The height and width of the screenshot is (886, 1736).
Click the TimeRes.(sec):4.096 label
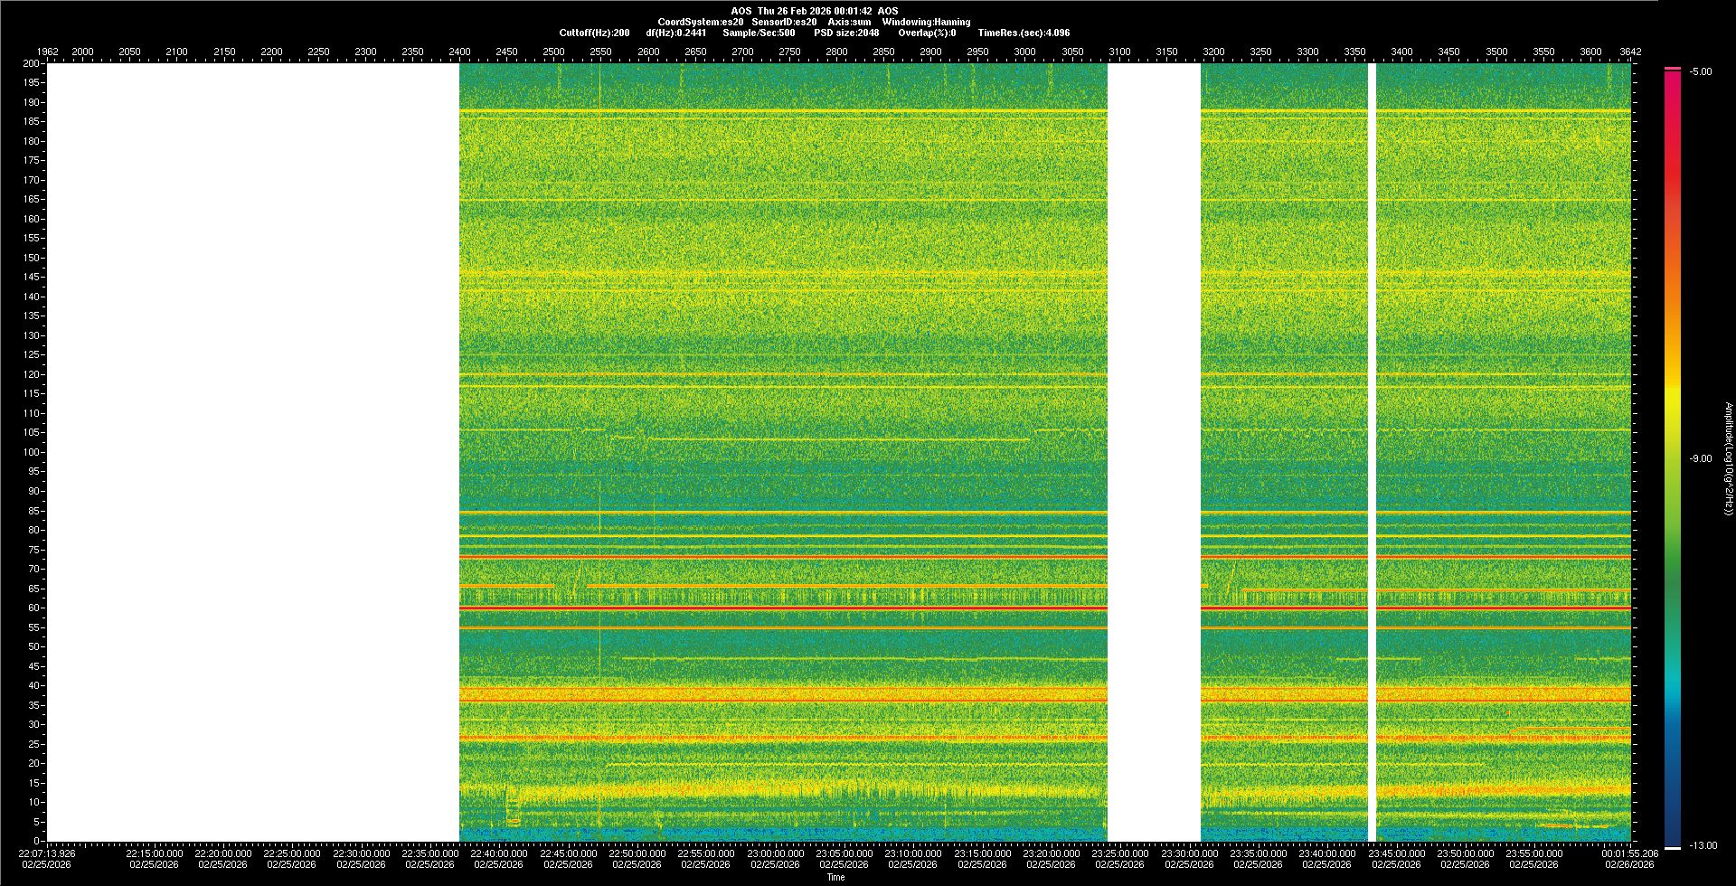1024,33
